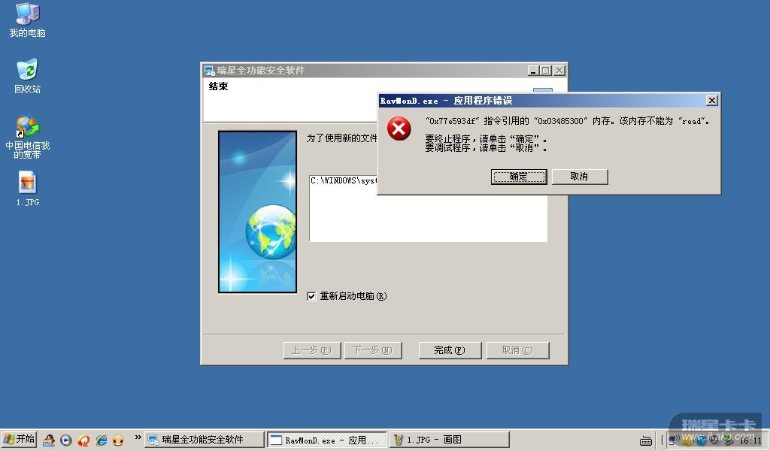Switch to RavMonD.exe taskbar button

326,440
